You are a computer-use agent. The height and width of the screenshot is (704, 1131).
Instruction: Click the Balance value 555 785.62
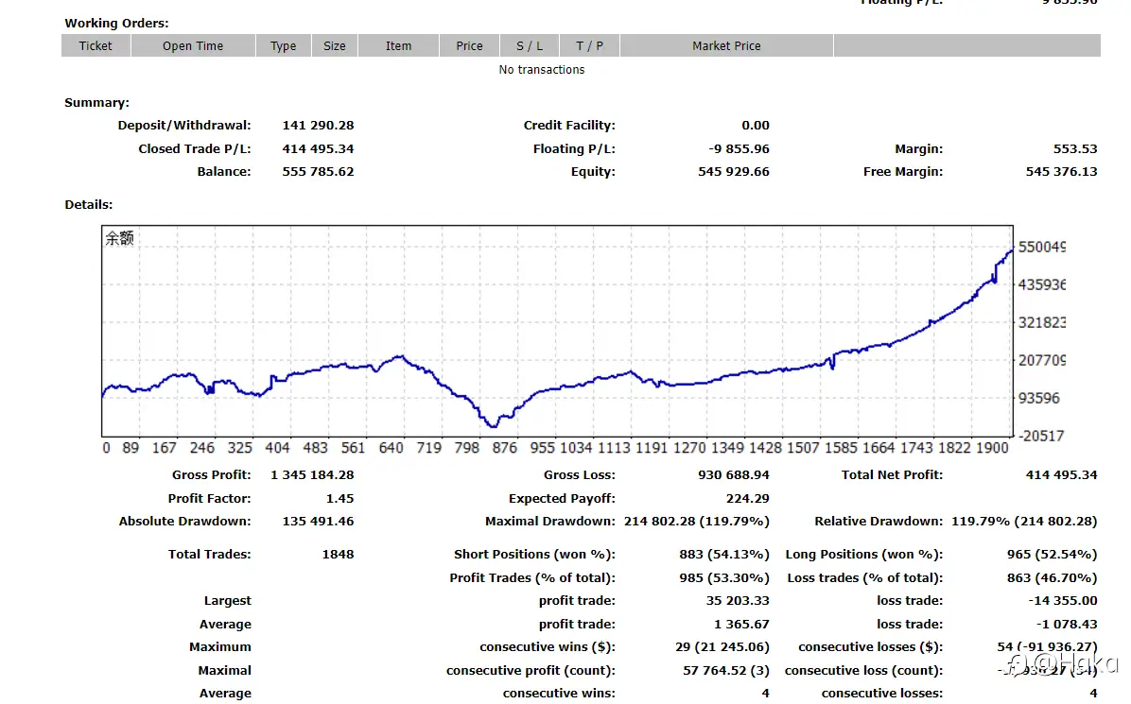[x=318, y=171]
